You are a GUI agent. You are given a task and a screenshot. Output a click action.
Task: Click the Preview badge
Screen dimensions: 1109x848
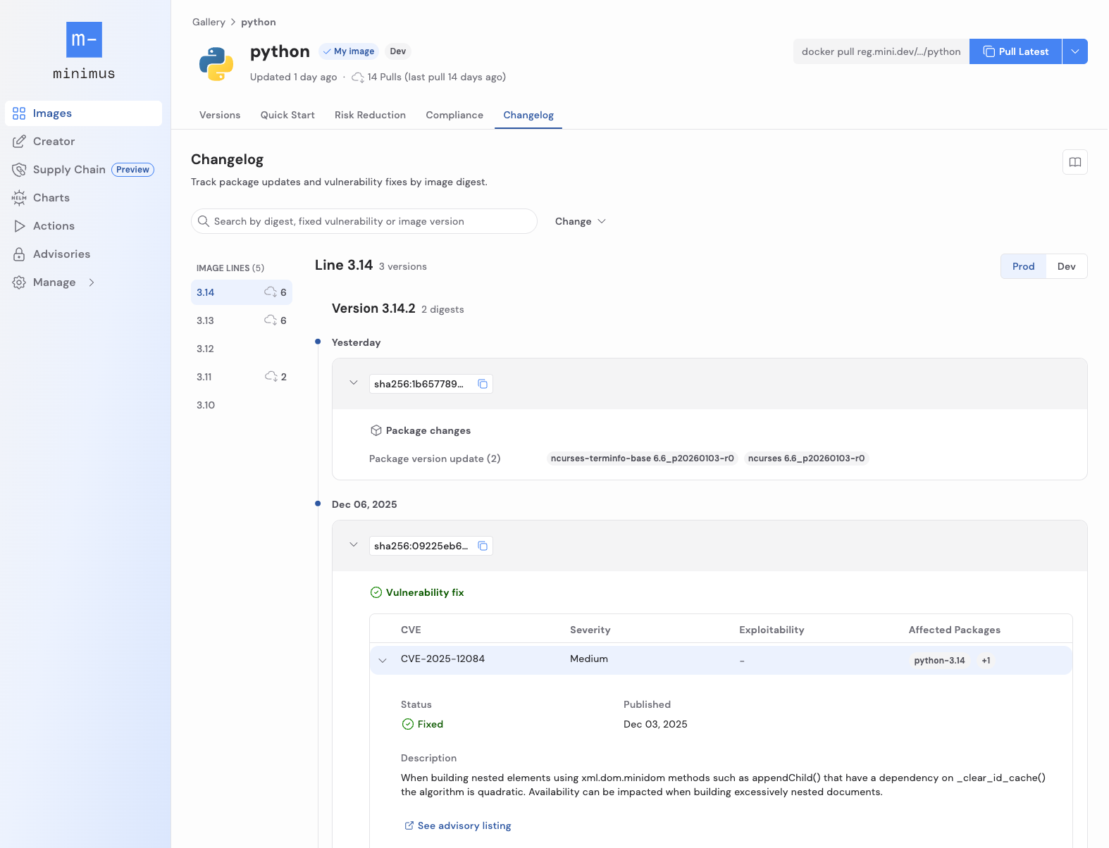[132, 170]
